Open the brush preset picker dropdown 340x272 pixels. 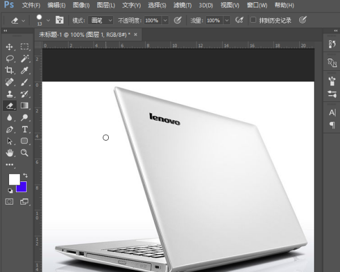[48, 20]
